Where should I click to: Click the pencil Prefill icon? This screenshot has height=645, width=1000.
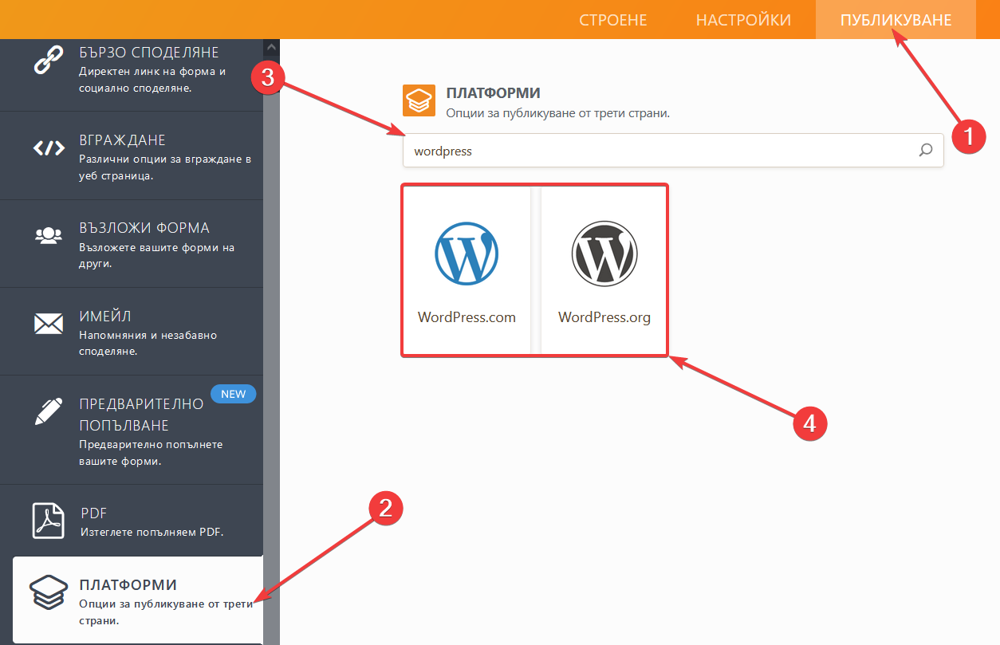click(48, 411)
